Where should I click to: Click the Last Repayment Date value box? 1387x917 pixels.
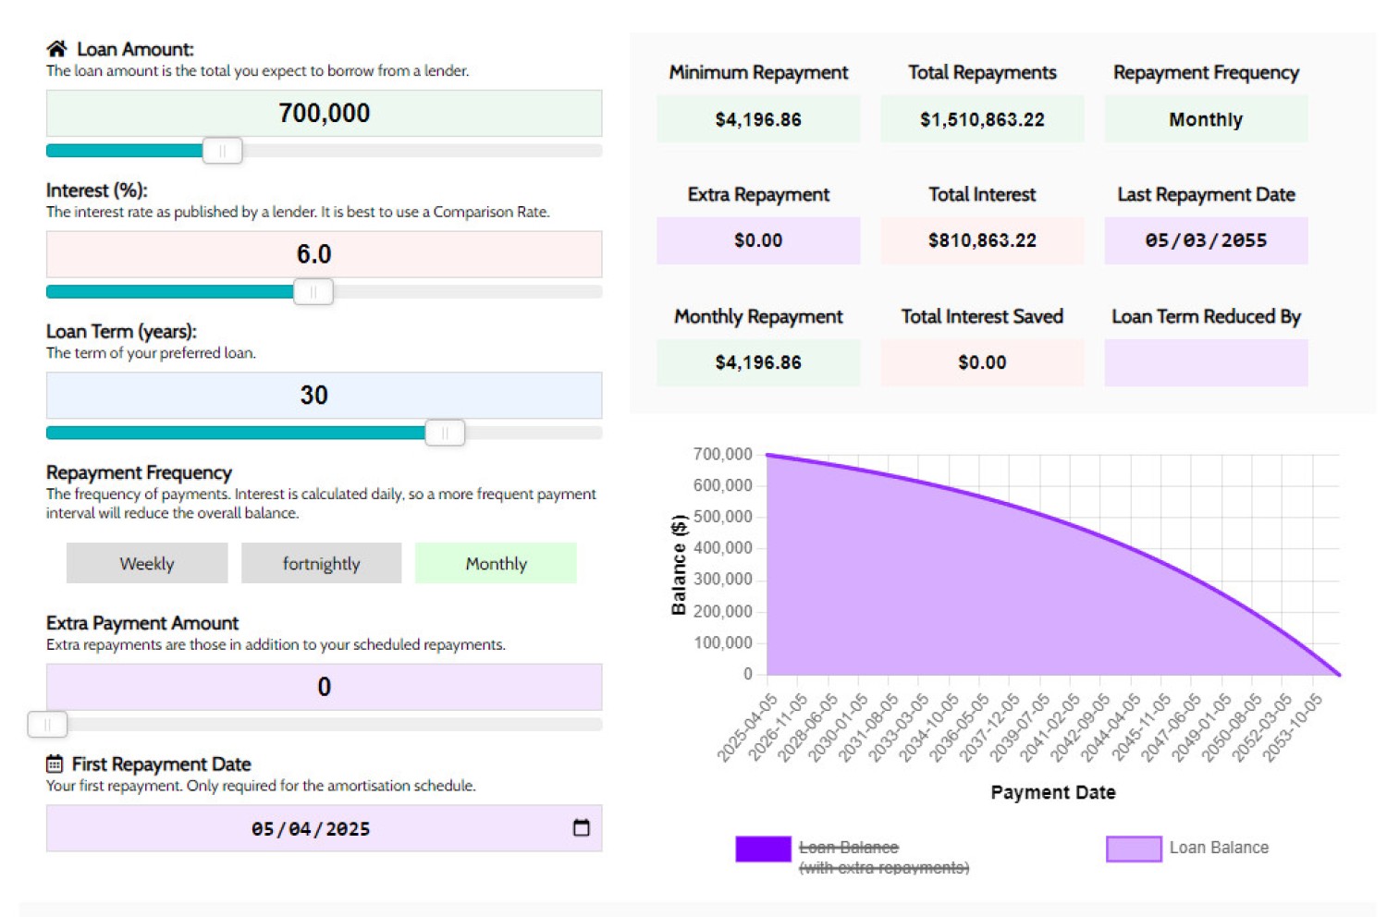coord(1205,240)
